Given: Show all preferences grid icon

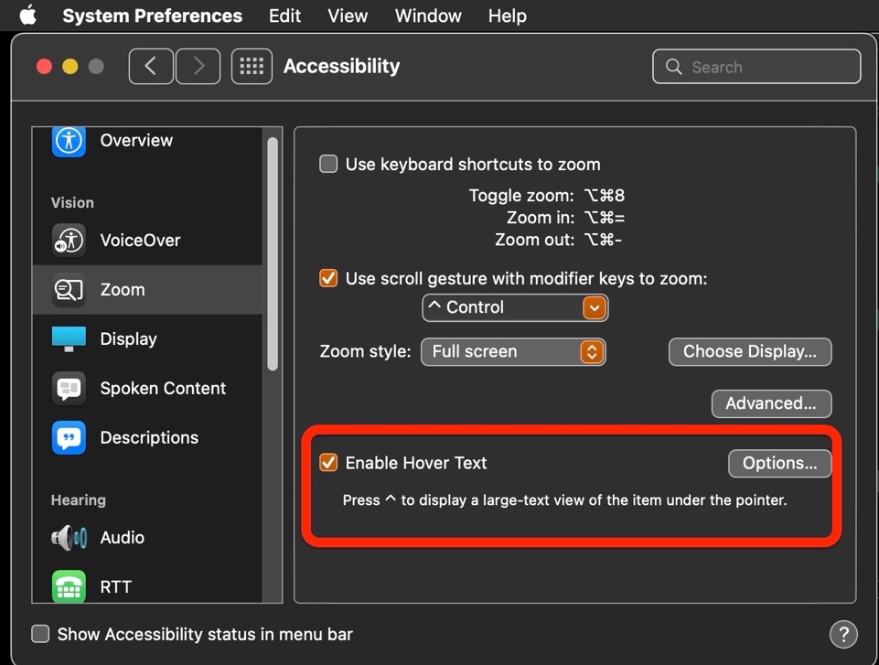Looking at the screenshot, I should pyautogui.click(x=252, y=66).
